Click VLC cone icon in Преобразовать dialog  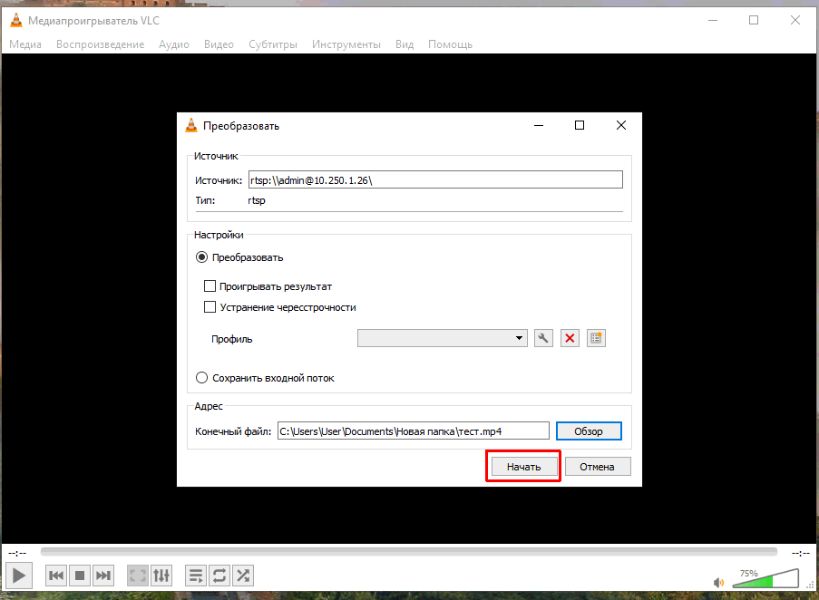coord(191,125)
